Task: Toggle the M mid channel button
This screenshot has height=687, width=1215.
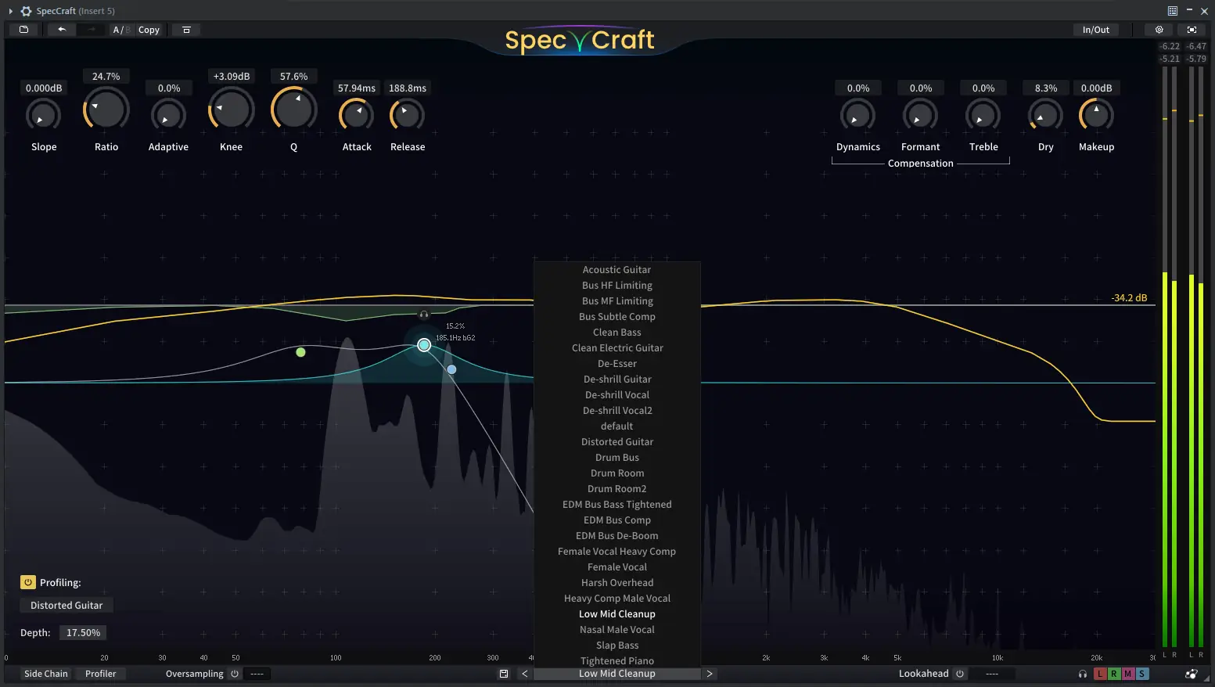Action: click(1128, 674)
